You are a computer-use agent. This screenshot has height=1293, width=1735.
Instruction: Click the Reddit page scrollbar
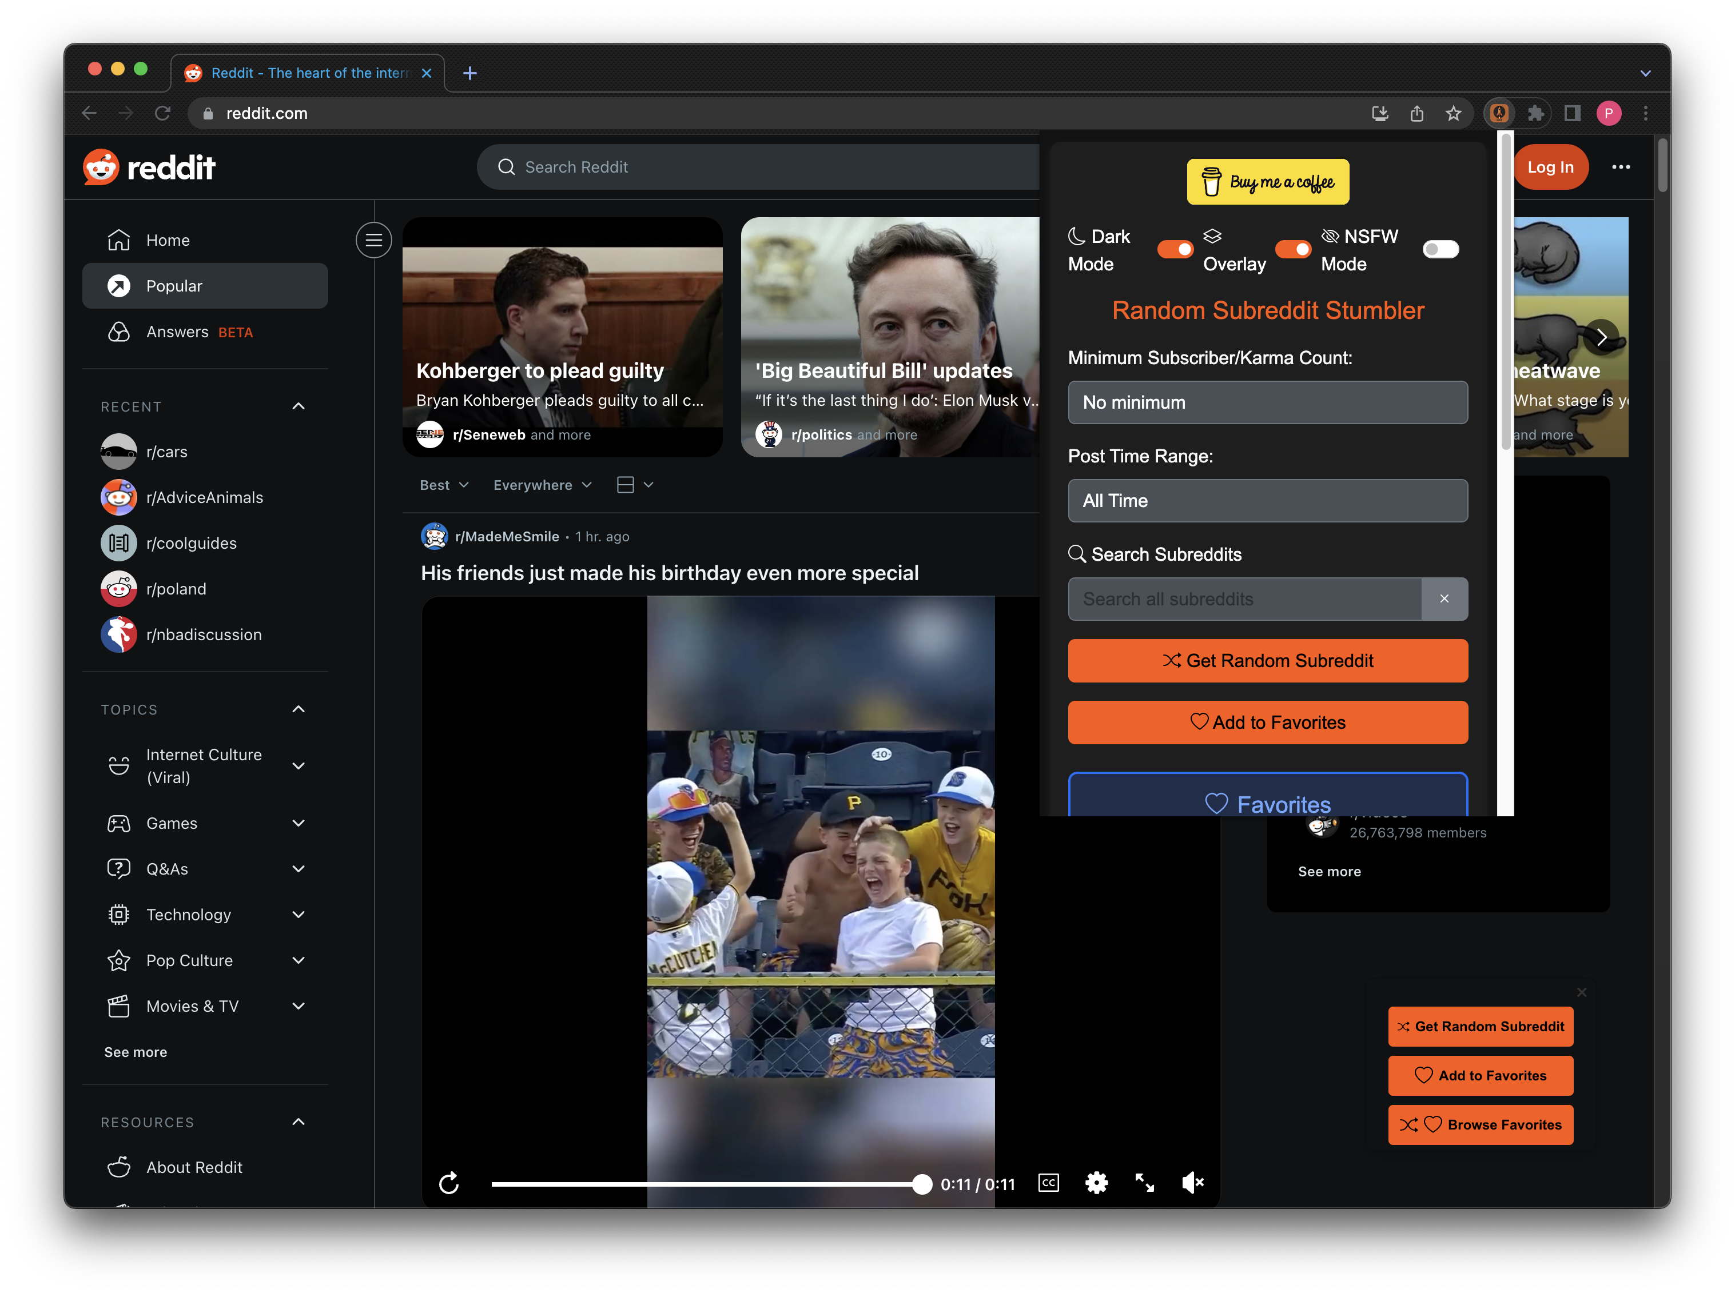1661,165
